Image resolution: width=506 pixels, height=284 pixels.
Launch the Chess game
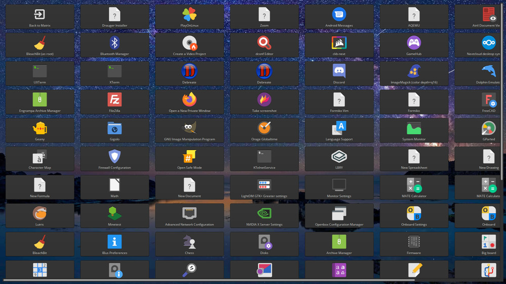pyautogui.click(x=189, y=244)
